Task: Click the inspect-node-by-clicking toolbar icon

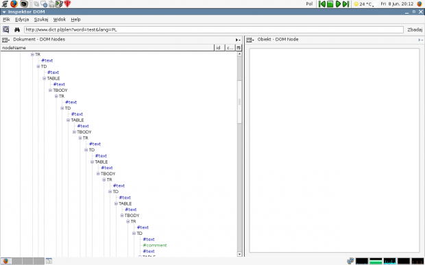Action: click(5, 29)
